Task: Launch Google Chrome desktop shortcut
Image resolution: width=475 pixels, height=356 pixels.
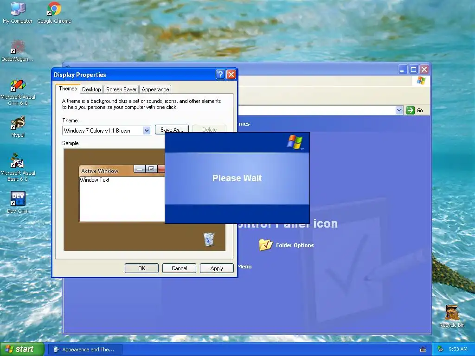Action: click(x=54, y=13)
